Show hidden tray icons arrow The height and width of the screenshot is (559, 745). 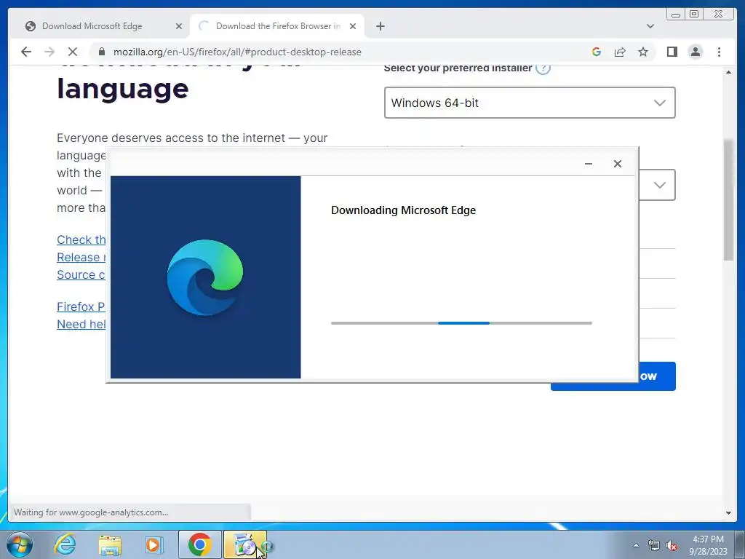pos(636,545)
